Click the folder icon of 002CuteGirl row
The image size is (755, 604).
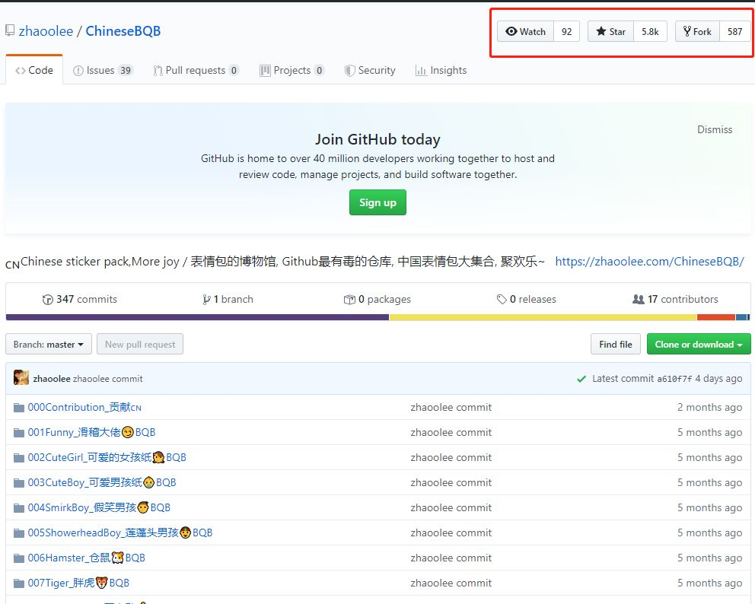coord(19,458)
